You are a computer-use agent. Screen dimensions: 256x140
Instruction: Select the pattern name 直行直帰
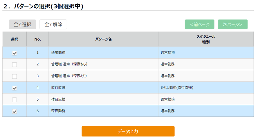point(58,88)
